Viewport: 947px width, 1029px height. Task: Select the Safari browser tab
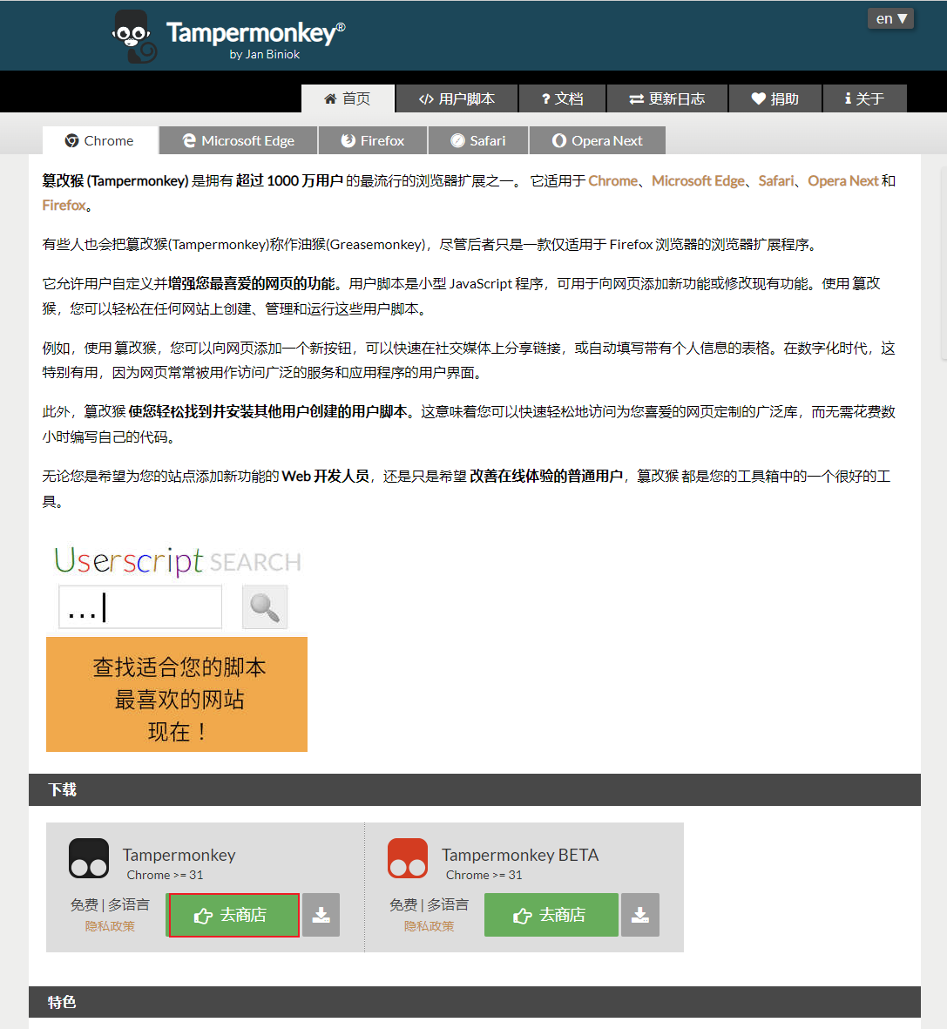point(478,140)
